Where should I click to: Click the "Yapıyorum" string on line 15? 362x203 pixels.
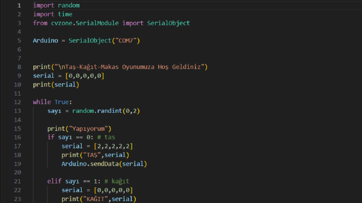coord(89,129)
